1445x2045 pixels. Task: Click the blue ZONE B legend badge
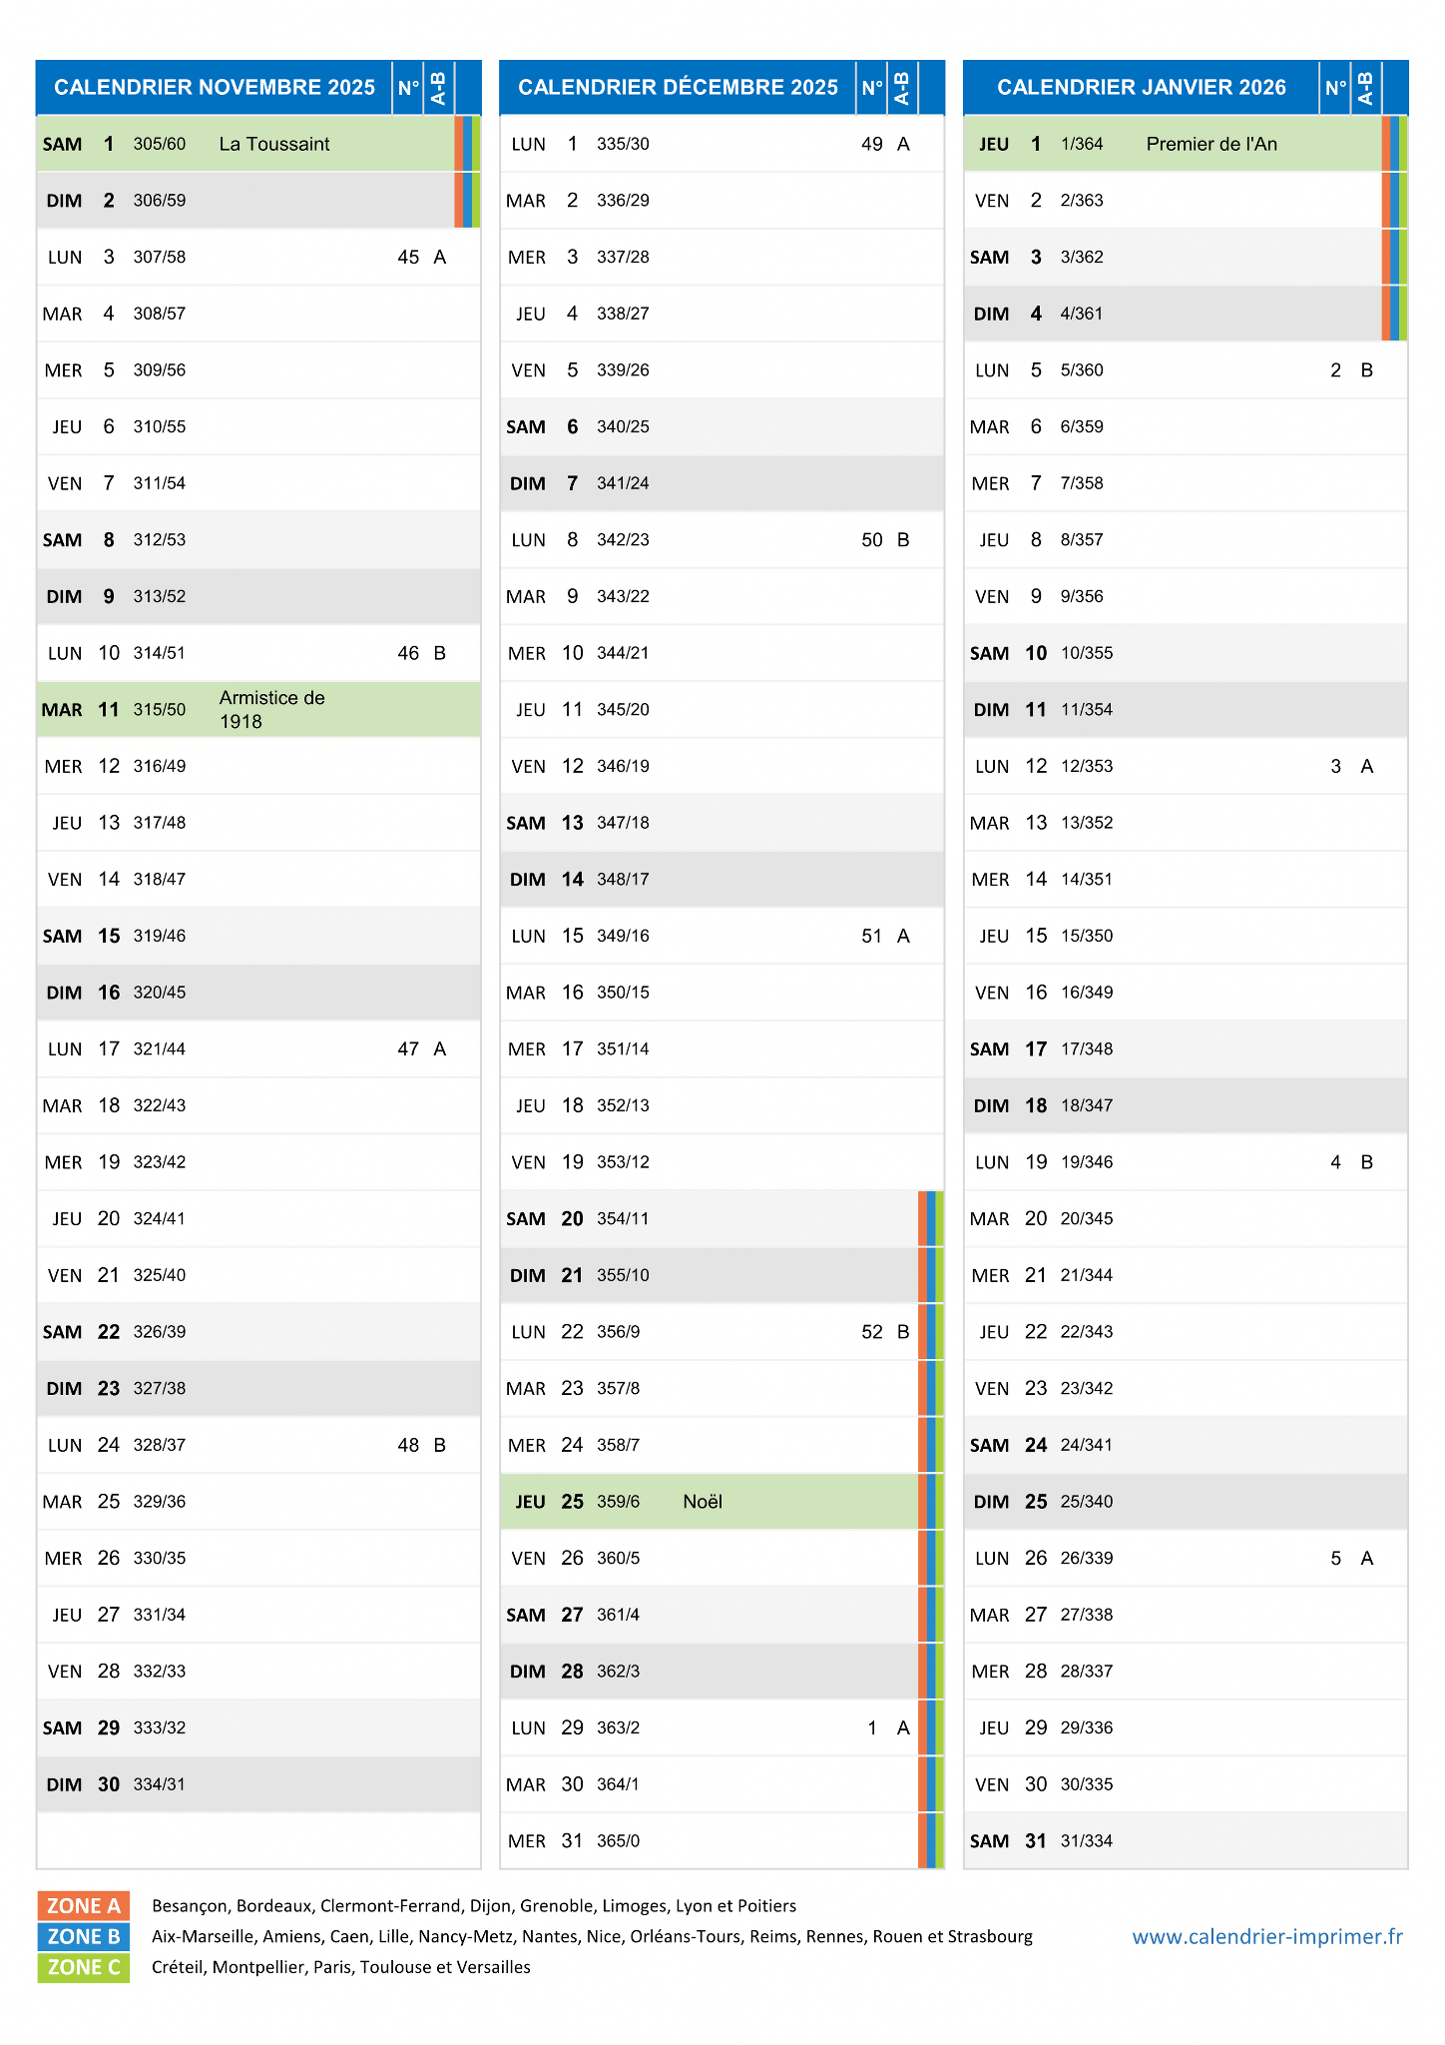click(84, 1936)
